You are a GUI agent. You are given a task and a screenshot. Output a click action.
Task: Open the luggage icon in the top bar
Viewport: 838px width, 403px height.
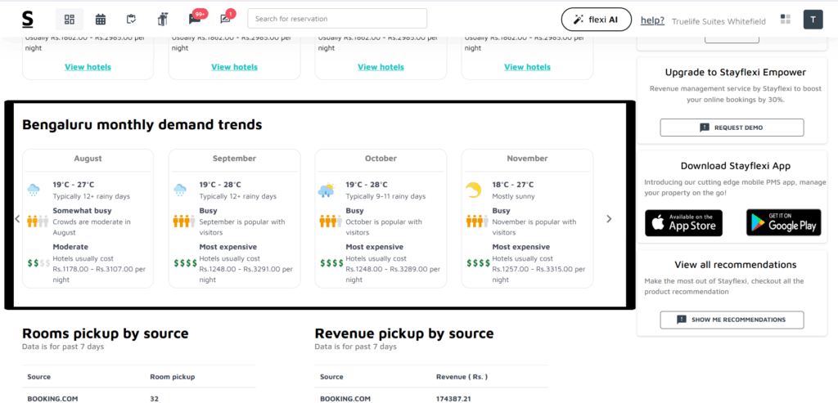[163, 20]
